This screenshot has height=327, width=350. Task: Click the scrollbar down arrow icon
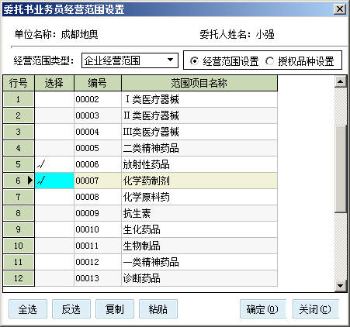tap(340, 286)
